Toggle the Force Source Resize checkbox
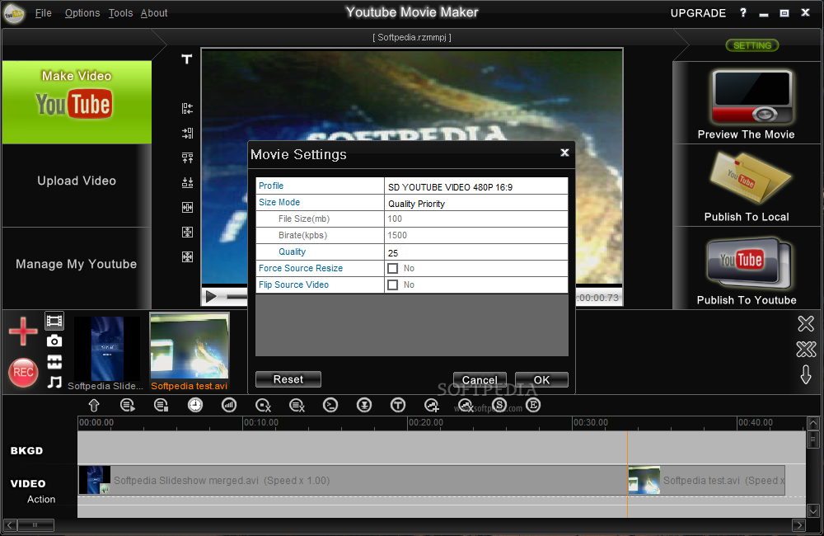Screen dimensions: 824x536 (392, 268)
